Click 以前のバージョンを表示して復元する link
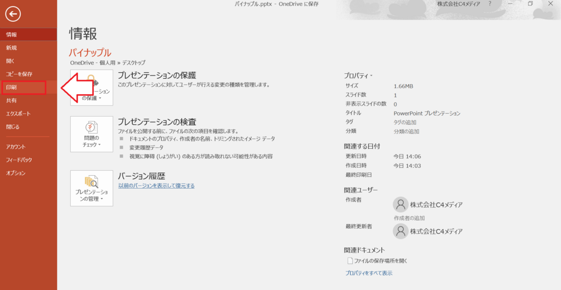The height and width of the screenshot is (290, 561). (x=156, y=185)
